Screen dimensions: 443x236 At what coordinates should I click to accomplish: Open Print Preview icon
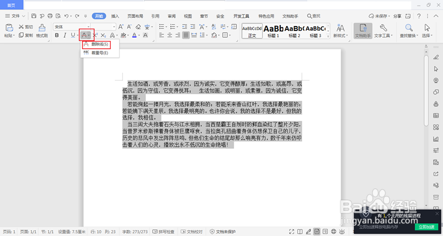[58, 16]
